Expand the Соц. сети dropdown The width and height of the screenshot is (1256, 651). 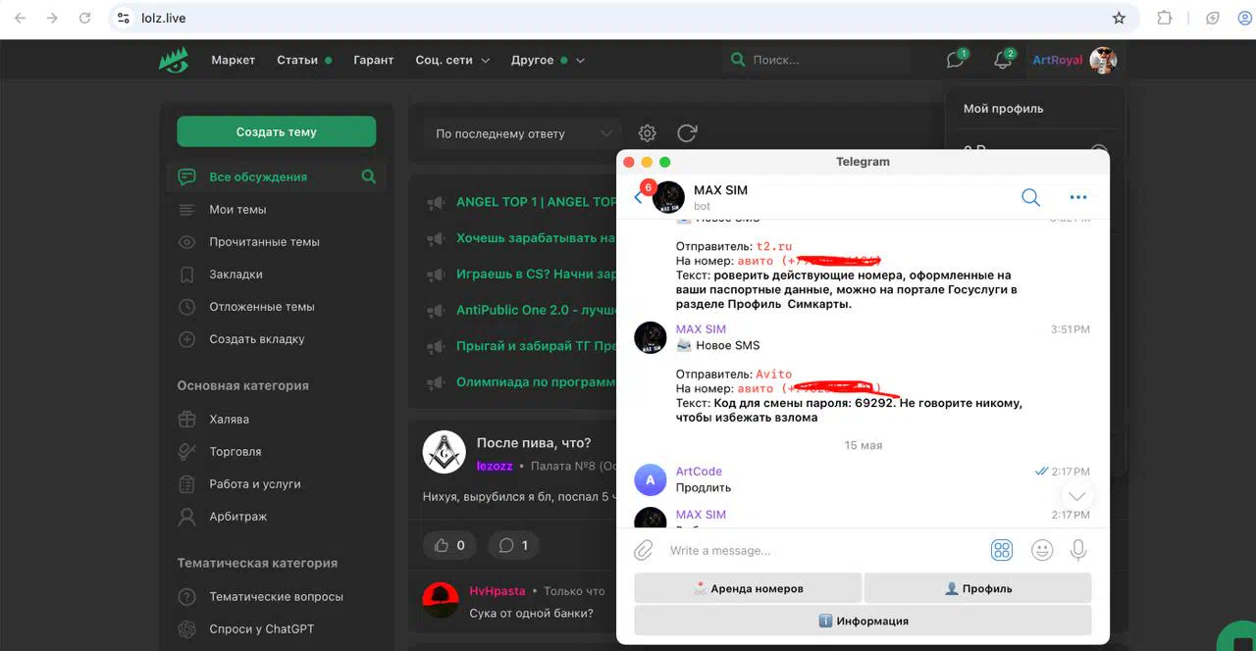452,60
